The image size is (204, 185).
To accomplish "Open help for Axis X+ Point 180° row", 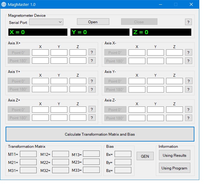I will pyautogui.click(x=92, y=61).
